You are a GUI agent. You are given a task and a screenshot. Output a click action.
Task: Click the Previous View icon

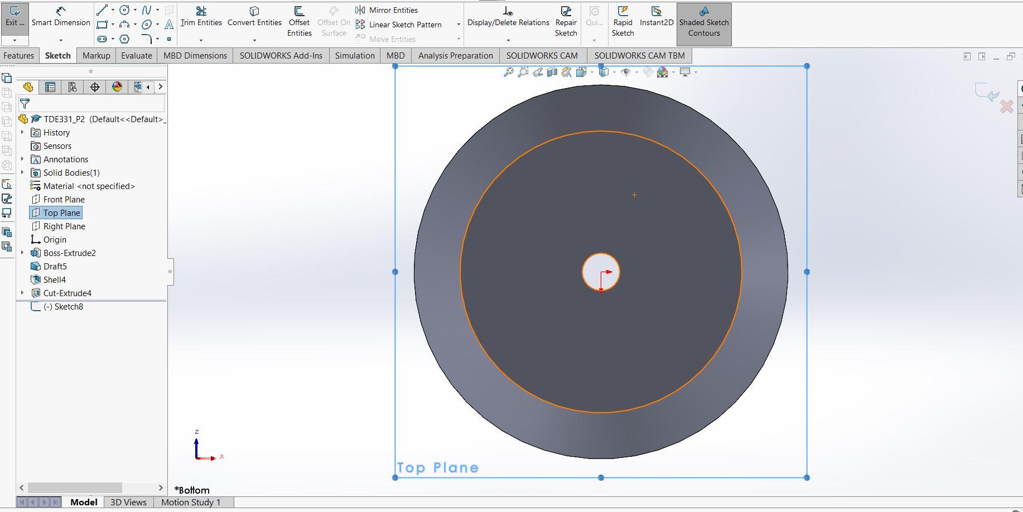pyautogui.click(x=538, y=72)
